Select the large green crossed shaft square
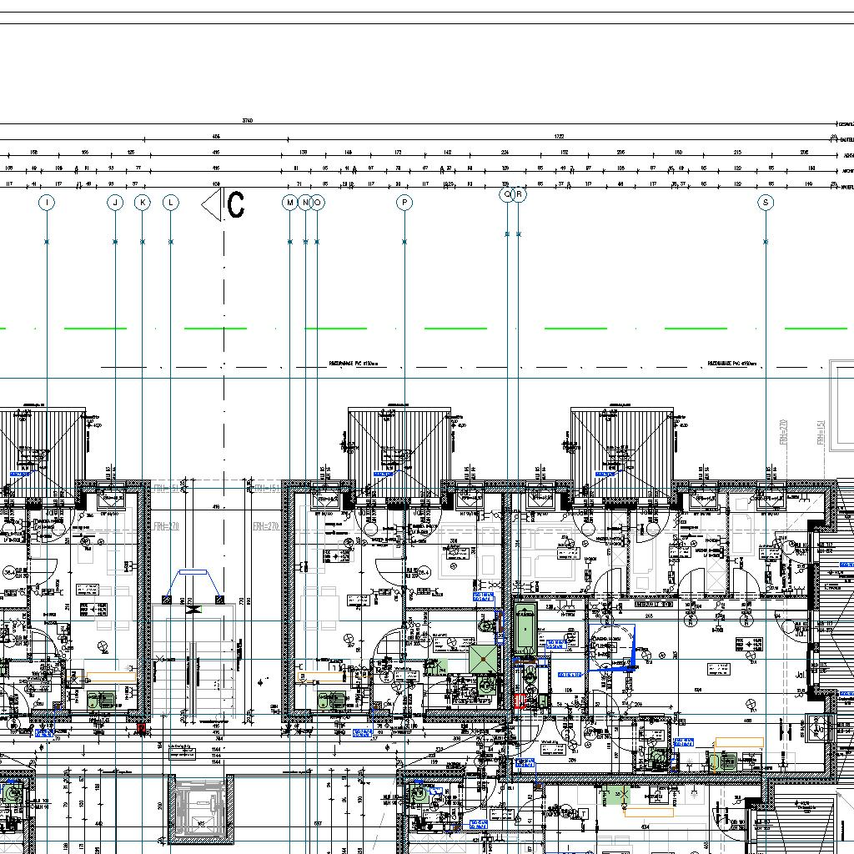 click(483, 659)
